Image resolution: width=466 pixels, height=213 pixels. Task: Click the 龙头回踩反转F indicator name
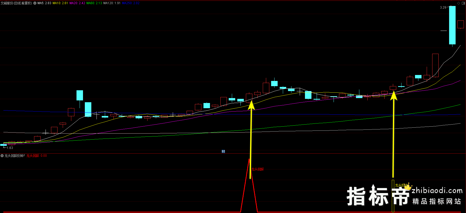coord(15,156)
